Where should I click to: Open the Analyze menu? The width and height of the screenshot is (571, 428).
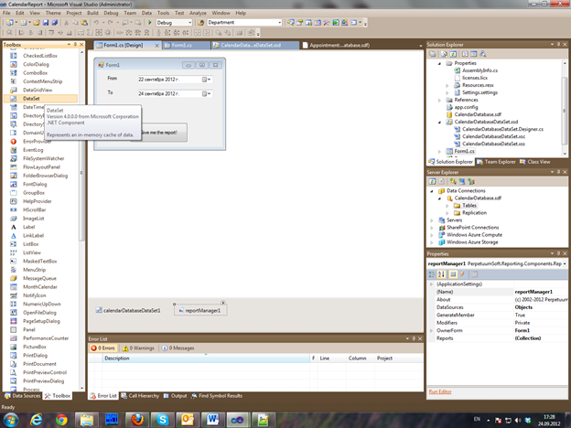pyautogui.click(x=198, y=13)
